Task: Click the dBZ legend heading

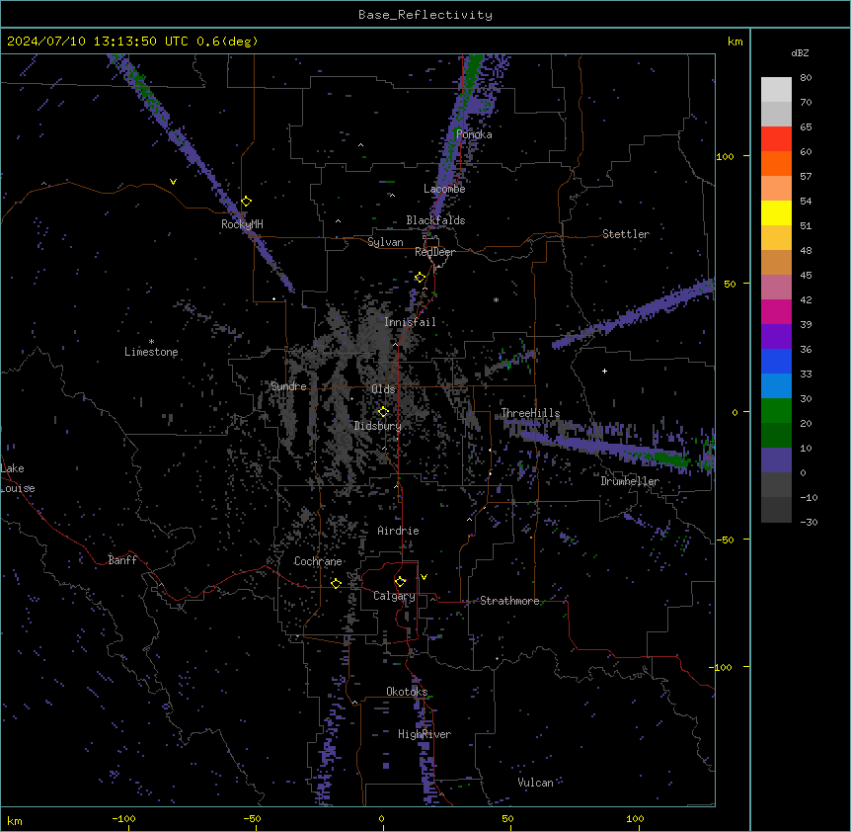Action: (x=800, y=53)
